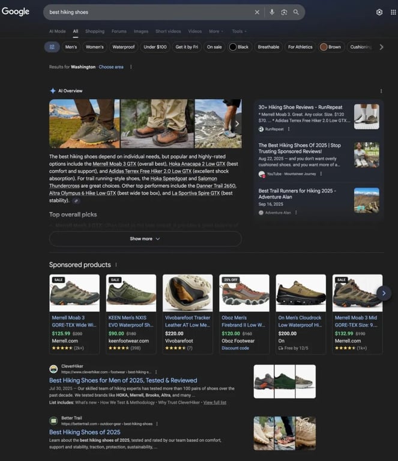The image size is (398, 461).
Task: Open Vivobarefoot Tracker Leather product card
Action: (187, 314)
